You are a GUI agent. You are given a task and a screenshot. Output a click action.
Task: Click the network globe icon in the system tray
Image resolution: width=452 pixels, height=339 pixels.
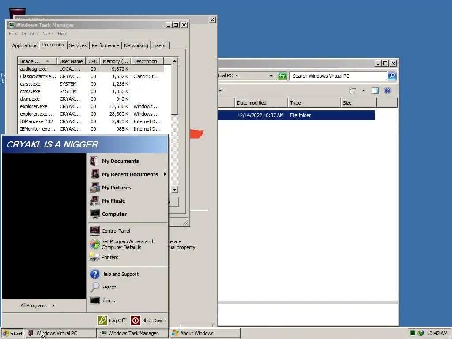coord(421,333)
